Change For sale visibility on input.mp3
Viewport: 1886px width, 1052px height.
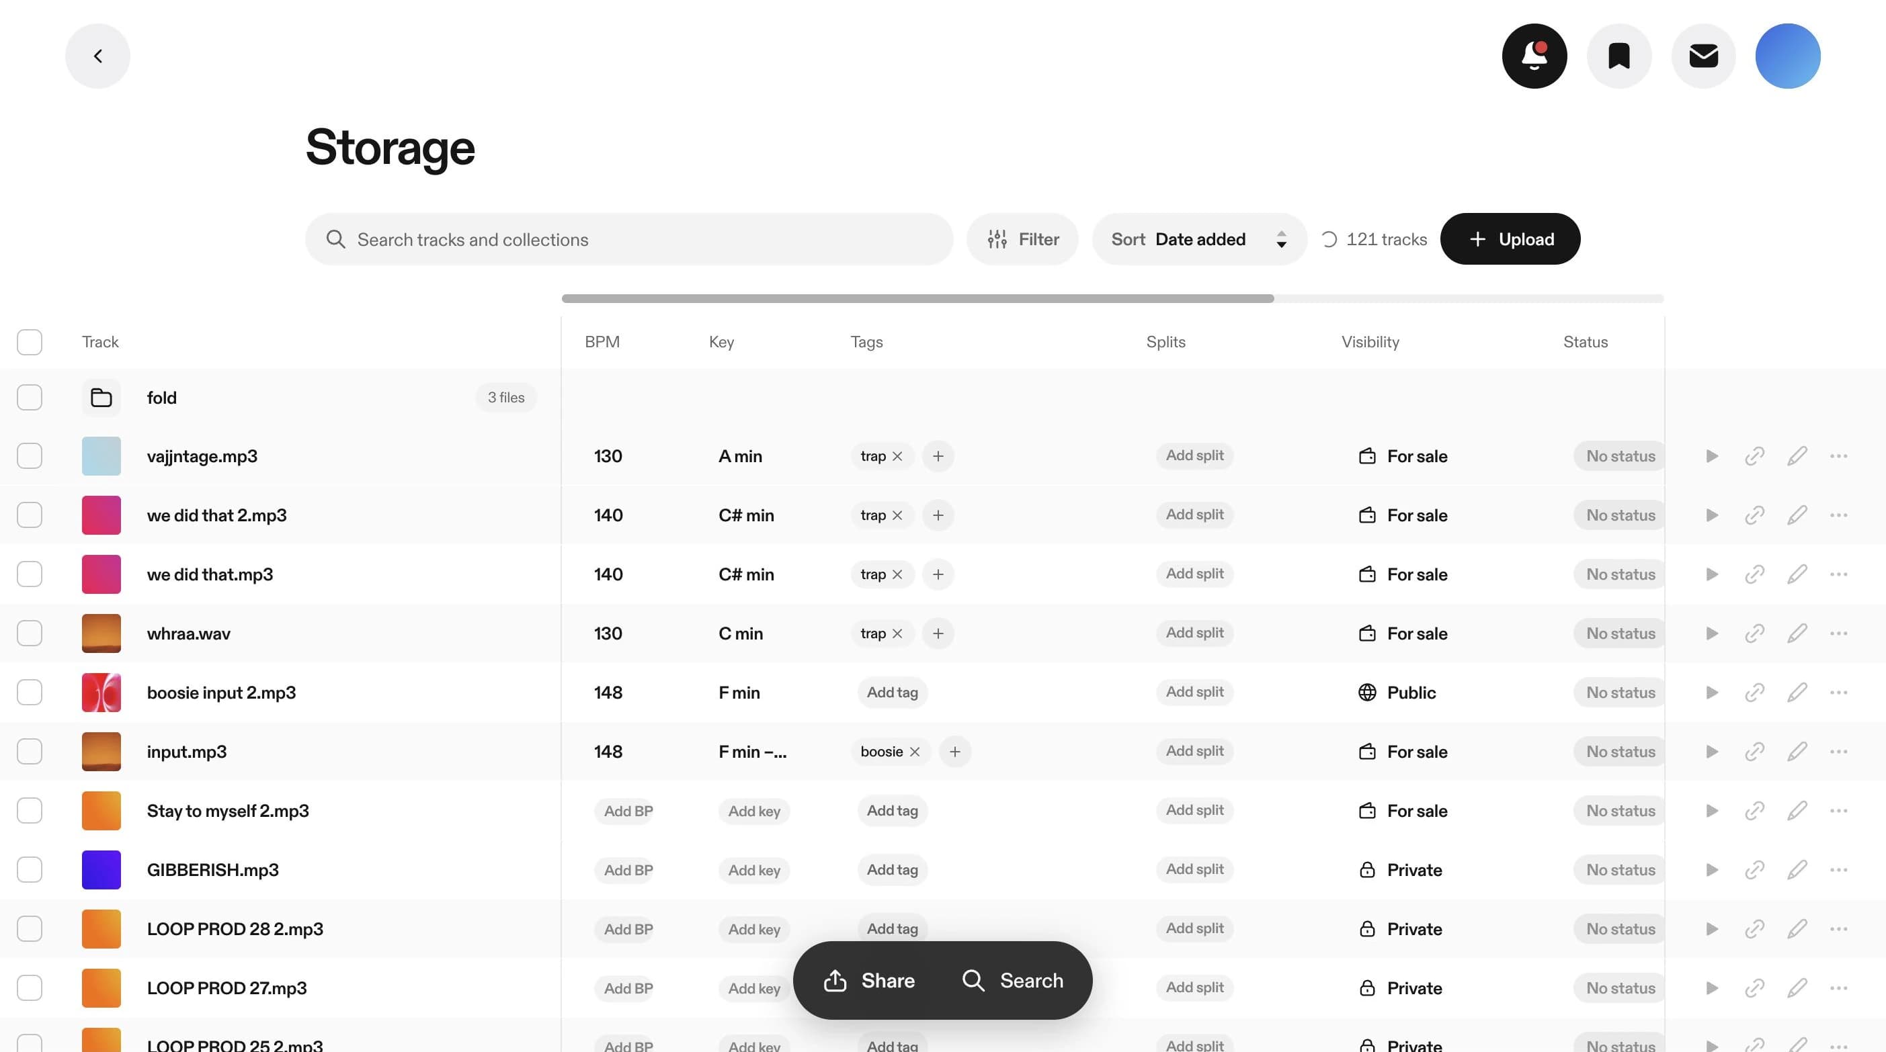(1402, 751)
